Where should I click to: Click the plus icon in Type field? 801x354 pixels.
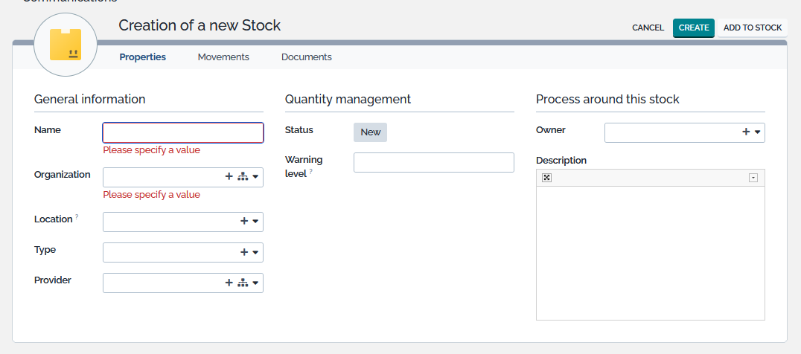click(243, 252)
